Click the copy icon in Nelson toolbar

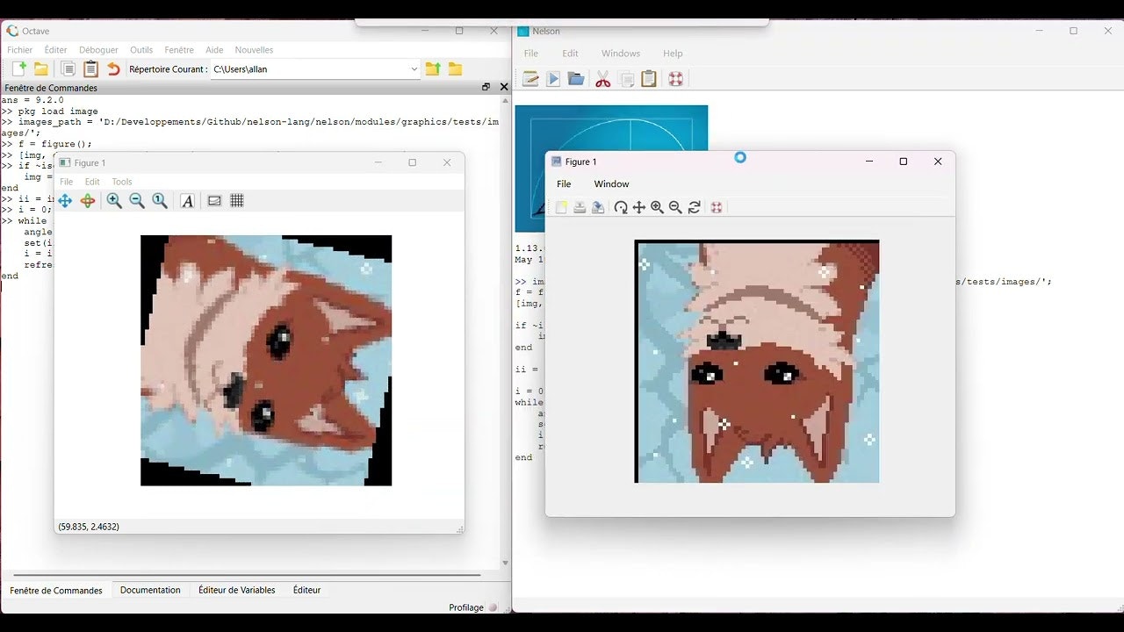pyautogui.click(x=627, y=79)
